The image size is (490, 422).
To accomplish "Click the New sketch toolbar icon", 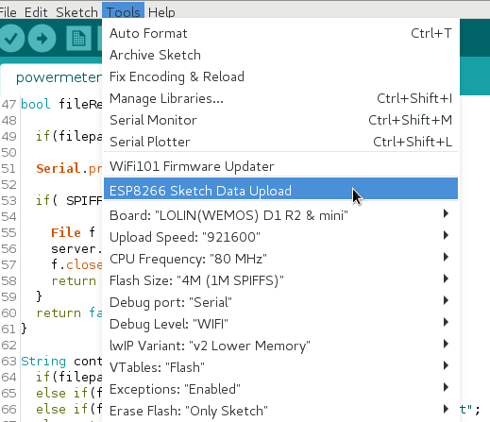I will 78,39.
